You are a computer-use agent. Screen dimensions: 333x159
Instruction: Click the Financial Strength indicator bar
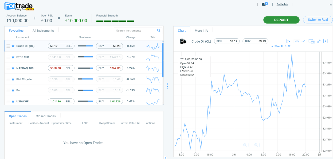(115, 21)
